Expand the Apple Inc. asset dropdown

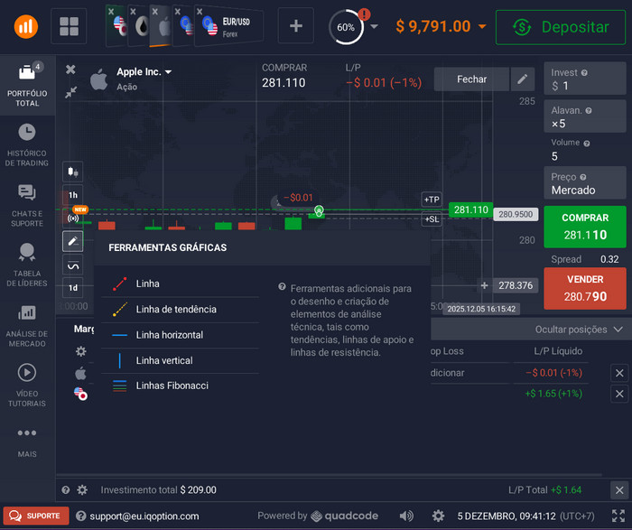pyautogui.click(x=144, y=71)
